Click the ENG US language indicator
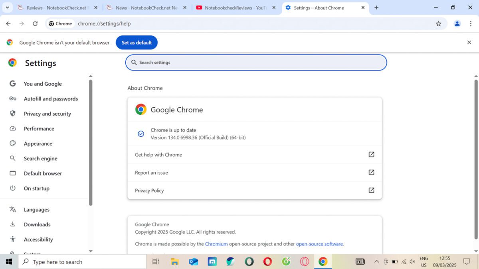The height and width of the screenshot is (269, 479). pyautogui.click(x=424, y=262)
